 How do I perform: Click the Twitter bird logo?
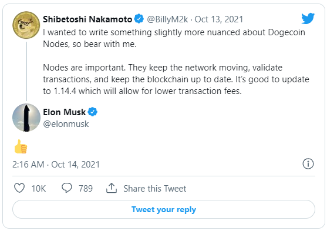tap(308, 19)
